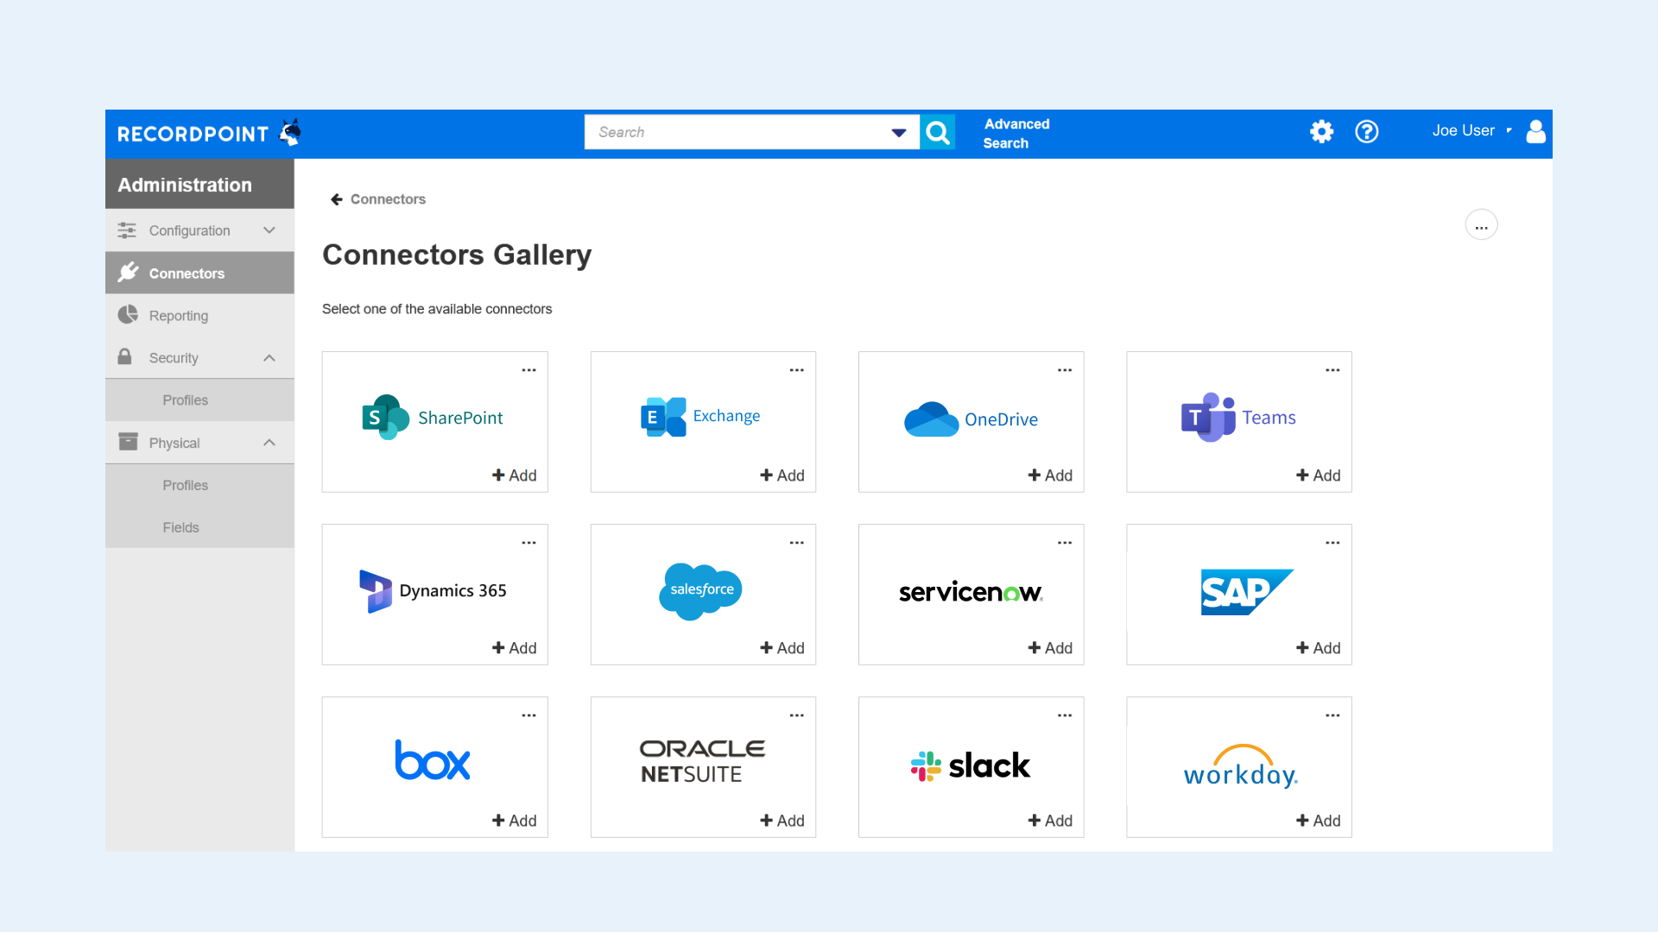Open the search filter dropdown arrow
This screenshot has height=932, width=1658.
coord(898,132)
